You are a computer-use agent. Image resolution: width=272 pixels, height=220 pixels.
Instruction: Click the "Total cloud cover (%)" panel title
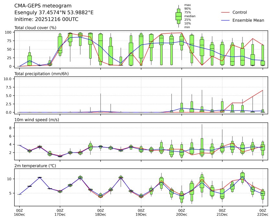click(35, 28)
